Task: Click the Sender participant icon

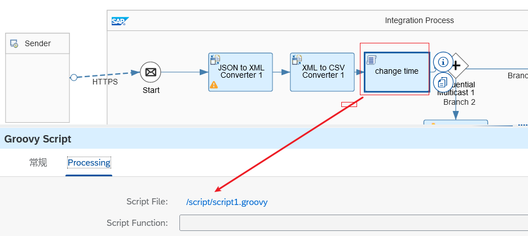Action: [14, 43]
